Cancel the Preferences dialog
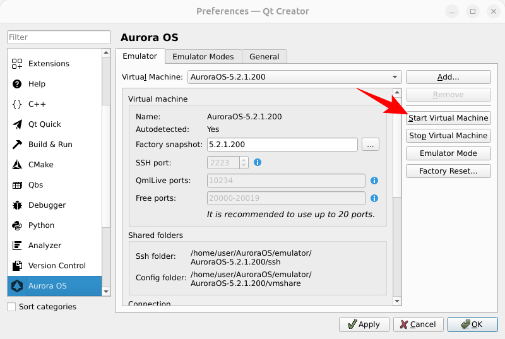 (418, 324)
